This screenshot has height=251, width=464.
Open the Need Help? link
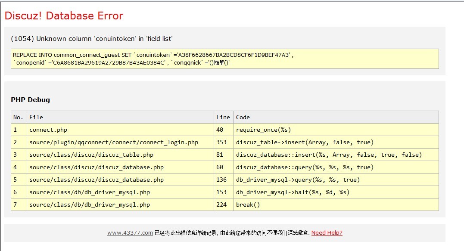(327, 233)
